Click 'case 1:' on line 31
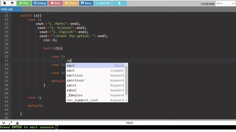 [x=58, y=56]
